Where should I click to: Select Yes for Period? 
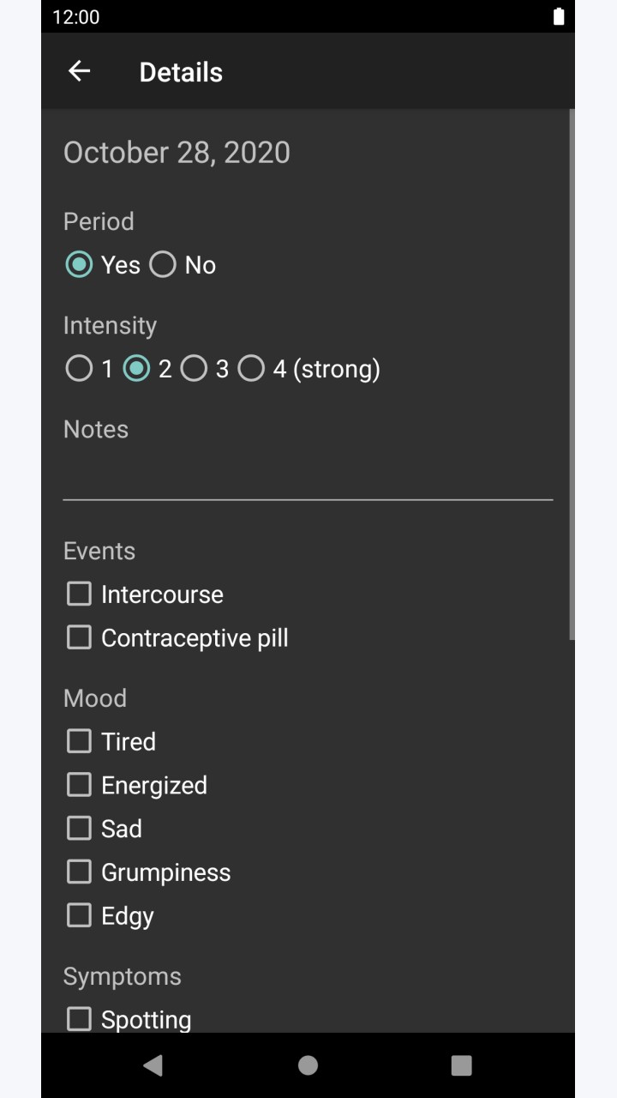tap(102, 265)
